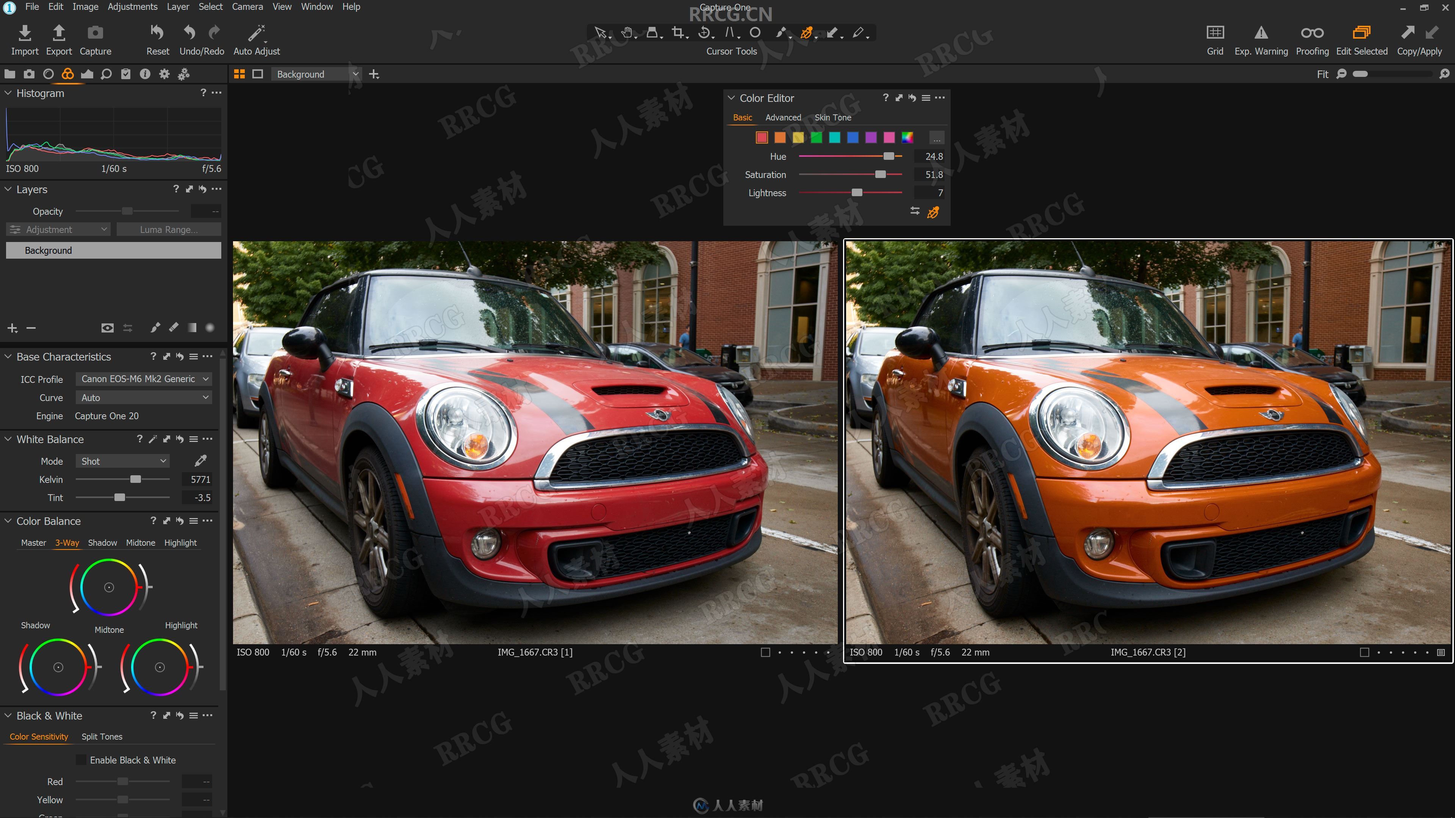This screenshot has height=818, width=1455.
Task: Click the Advanced tab in Color Editor
Action: [782, 117]
